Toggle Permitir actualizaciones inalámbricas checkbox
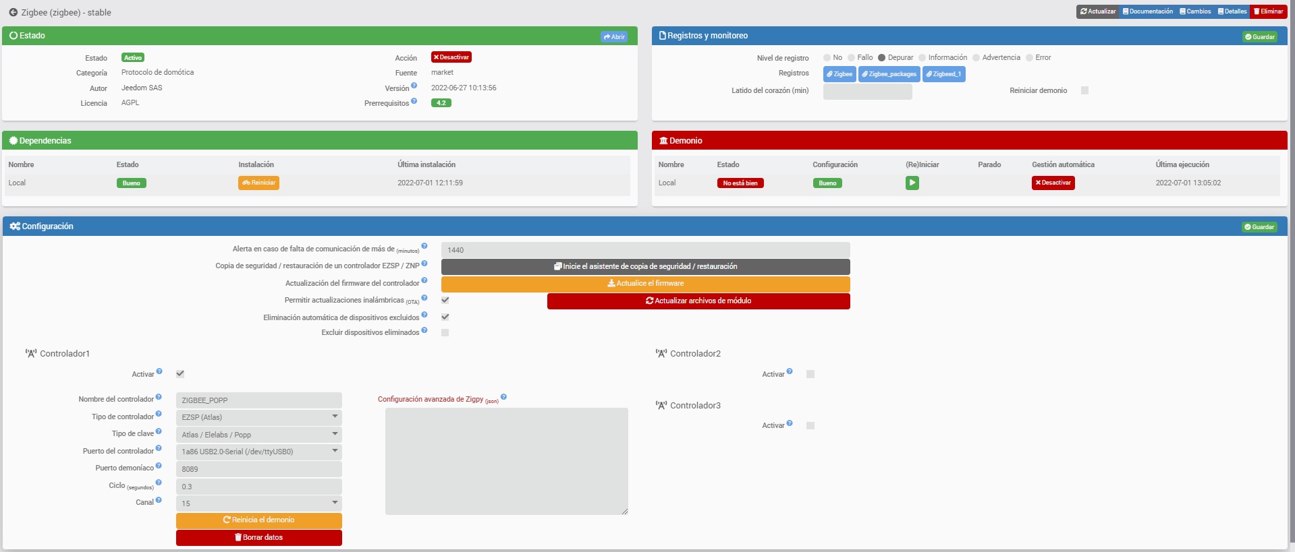This screenshot has height=552, width=1295. (445, 300)
